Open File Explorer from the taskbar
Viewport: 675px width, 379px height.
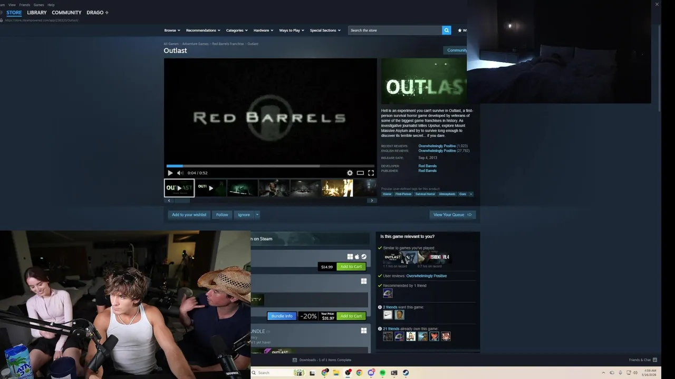tap(336, 373)
